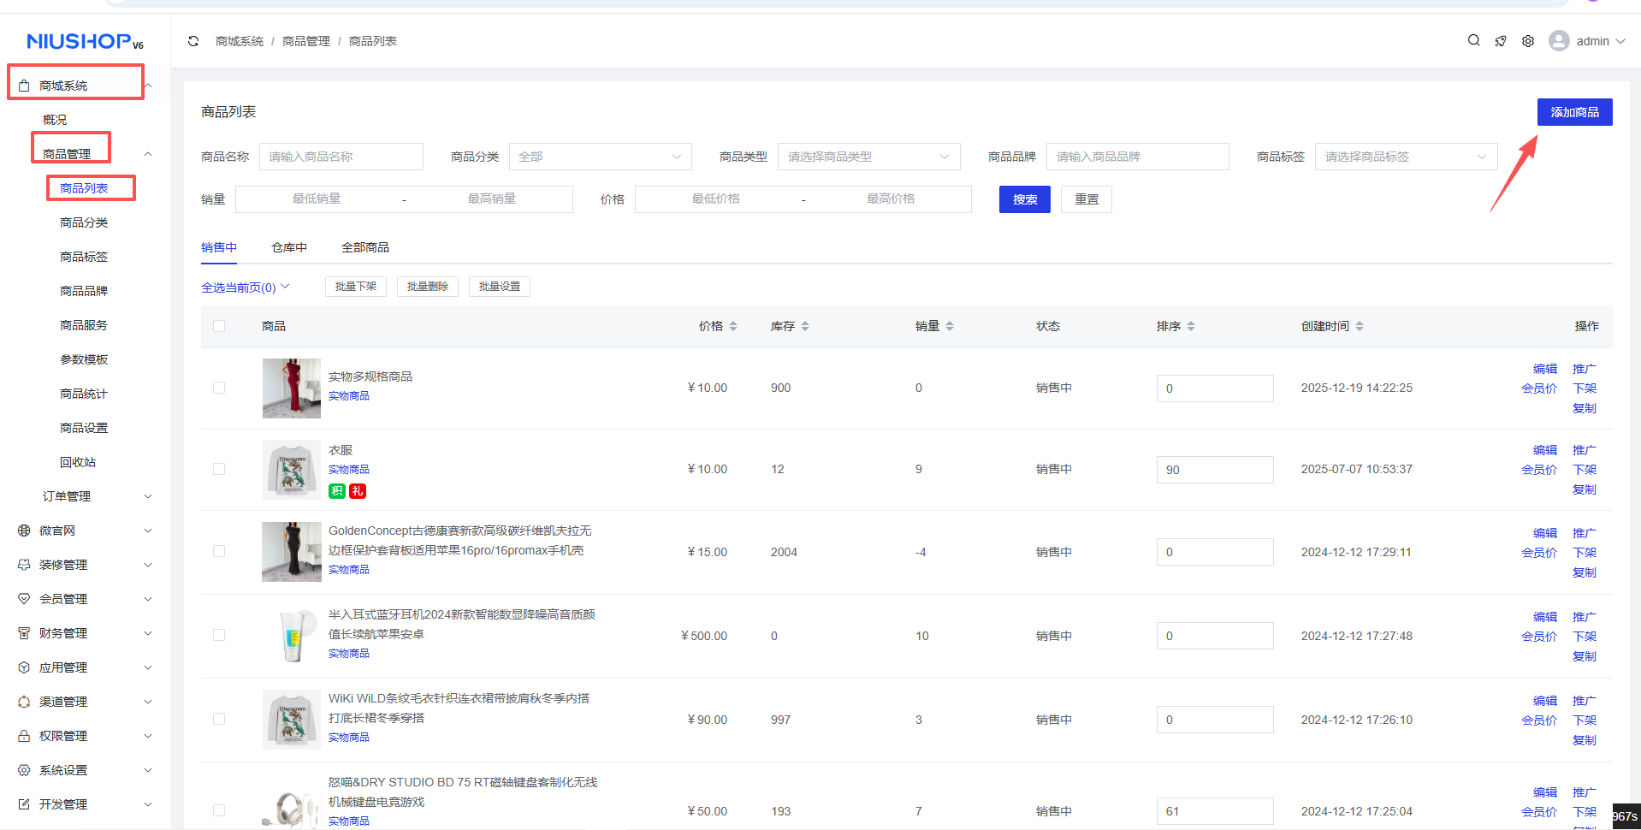Switch to the 仓库中 tab
The image size is (1641, 830).
pyautogui.click(x=289, y=247)
